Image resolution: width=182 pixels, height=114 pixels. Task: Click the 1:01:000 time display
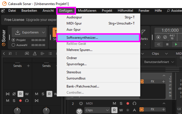pos(170,30)
